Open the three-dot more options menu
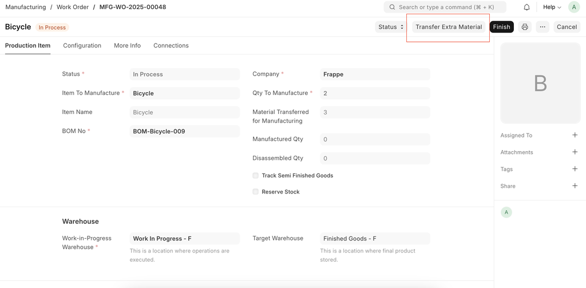The image size is (586, 288). tap(543, 27)
